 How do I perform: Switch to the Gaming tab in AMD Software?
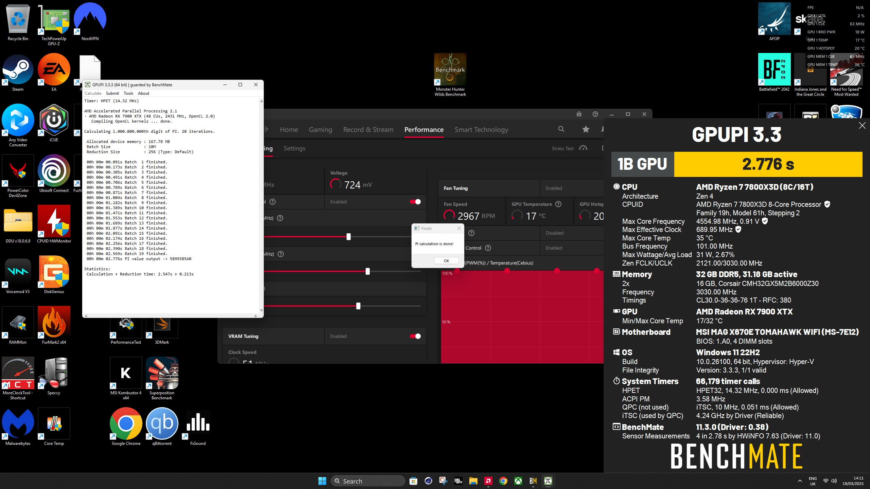[x=320, y=130]
